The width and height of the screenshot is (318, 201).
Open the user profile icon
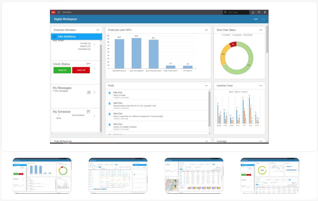pyautogui.click(x=253, y=12)
